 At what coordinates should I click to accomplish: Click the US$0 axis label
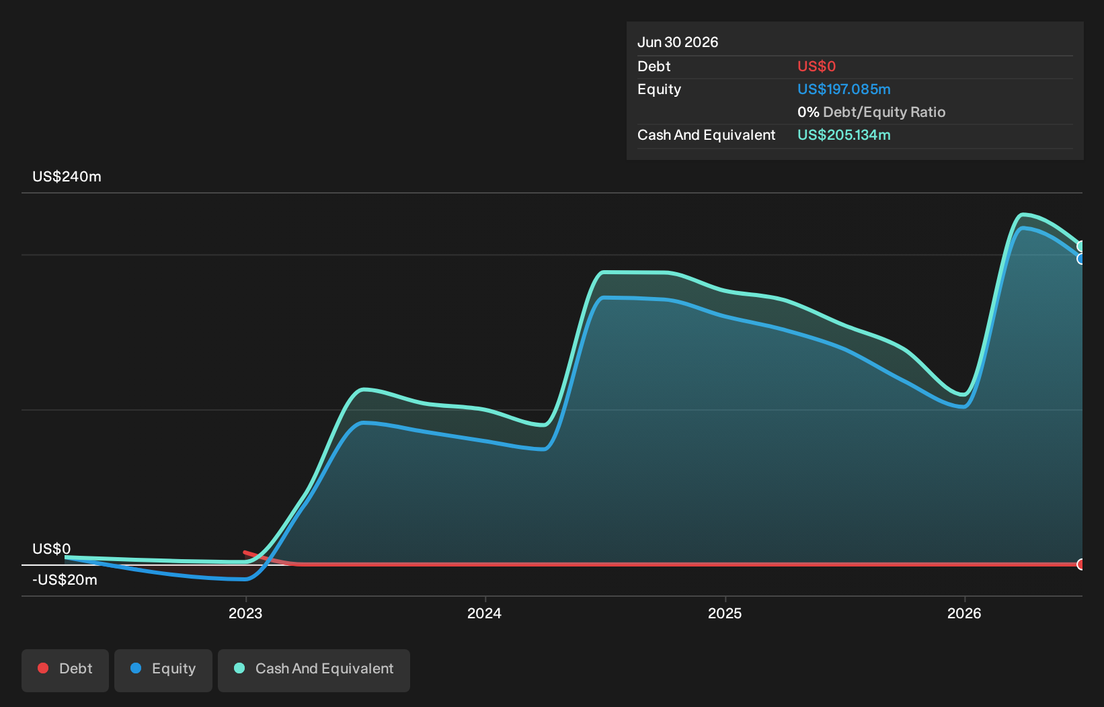pos(51,549)
